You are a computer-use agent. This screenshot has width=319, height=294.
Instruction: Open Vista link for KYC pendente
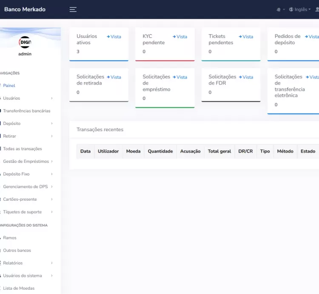pos(180,37)
